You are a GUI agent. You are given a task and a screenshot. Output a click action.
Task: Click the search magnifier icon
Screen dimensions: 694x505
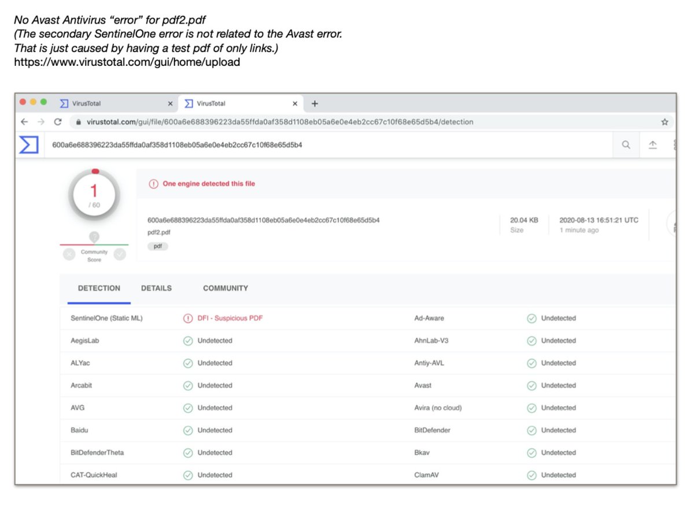pos(626,145)
